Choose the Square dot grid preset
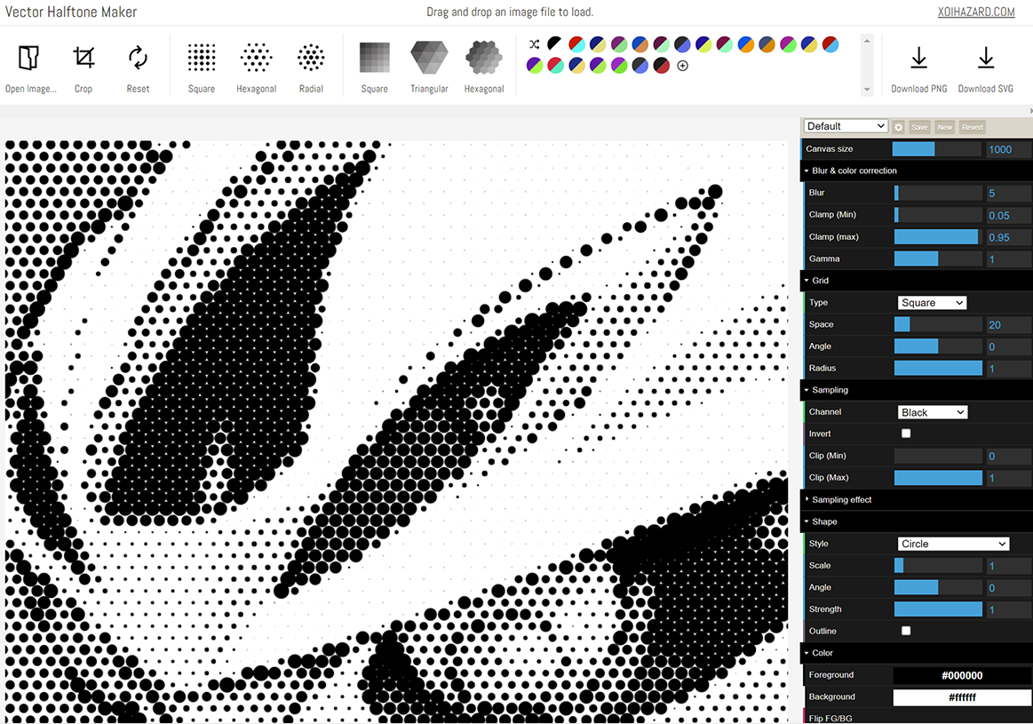Image resolution: width=1033 pixels, height=724 pixels. click(x=202, y=68)
